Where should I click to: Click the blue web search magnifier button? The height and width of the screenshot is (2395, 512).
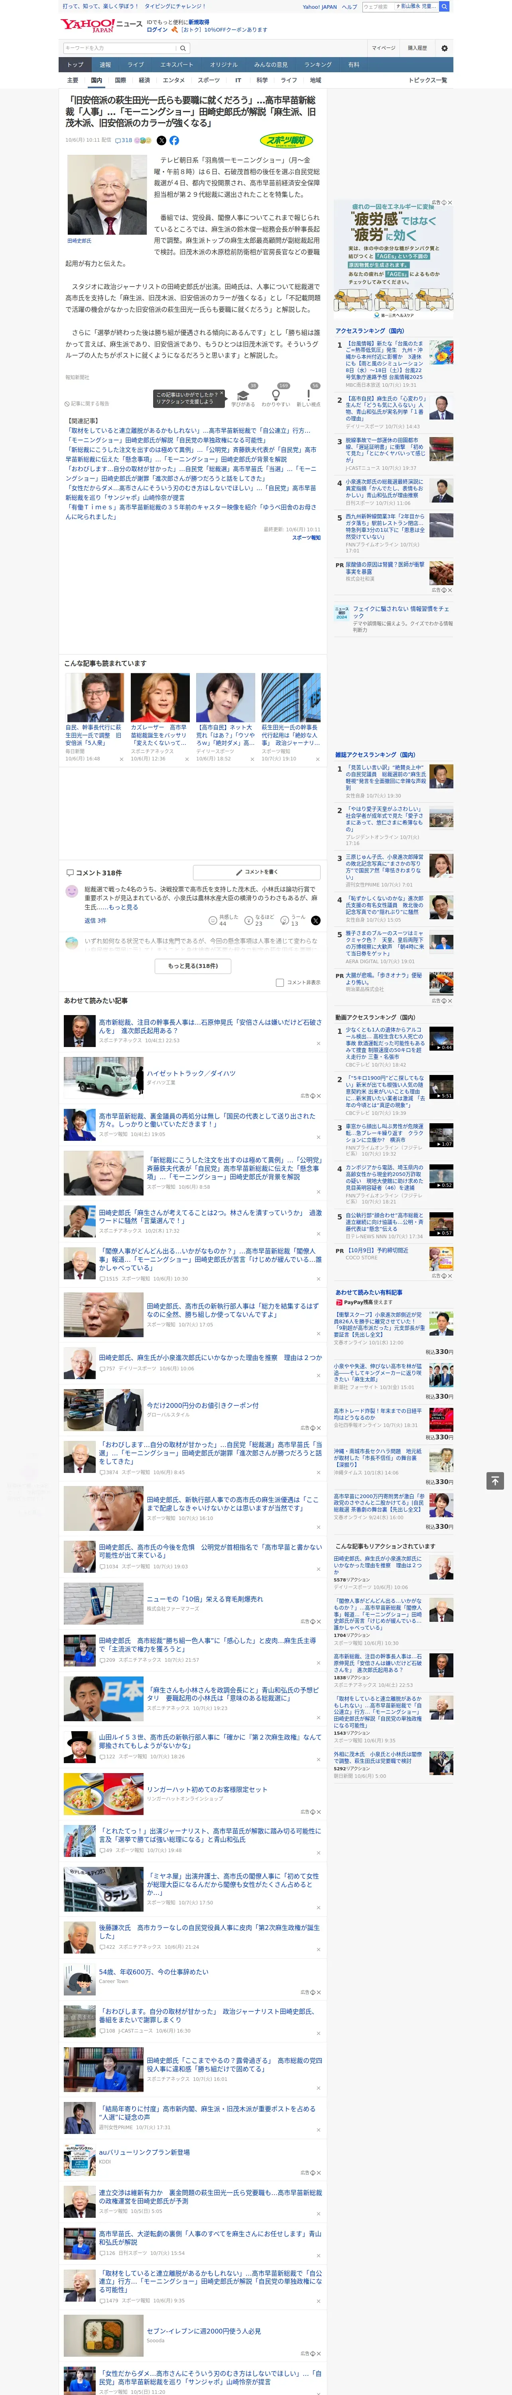pos(444,6)
